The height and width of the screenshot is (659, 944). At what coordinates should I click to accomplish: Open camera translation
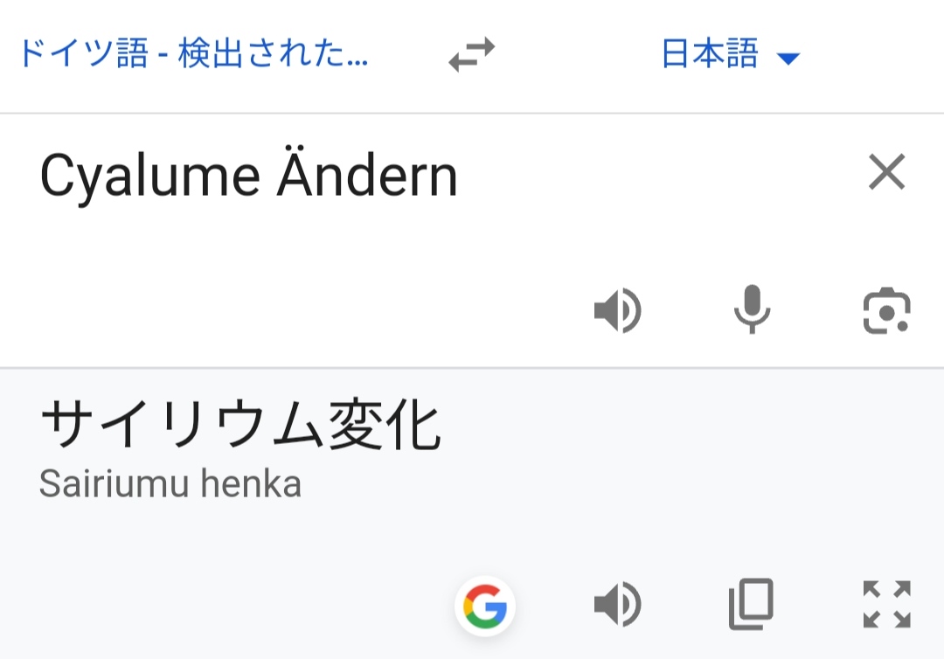click(887, 310)
